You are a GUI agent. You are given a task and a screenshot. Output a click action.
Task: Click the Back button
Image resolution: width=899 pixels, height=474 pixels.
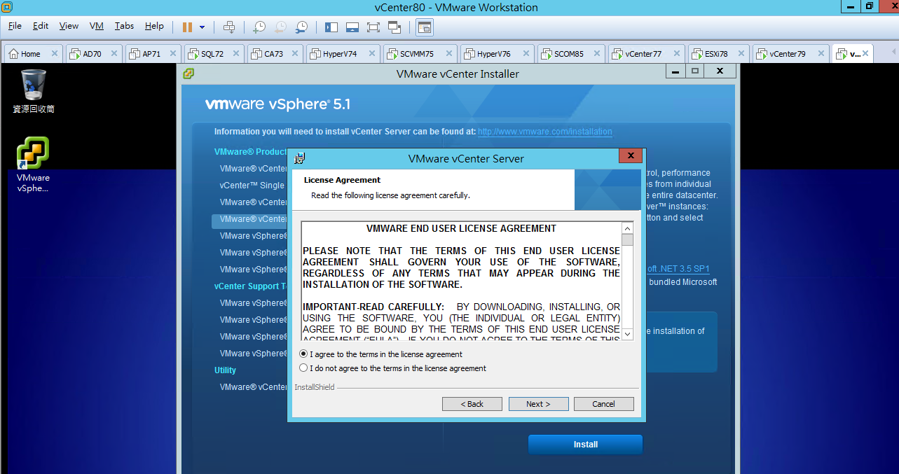click(x=472, y=404)
